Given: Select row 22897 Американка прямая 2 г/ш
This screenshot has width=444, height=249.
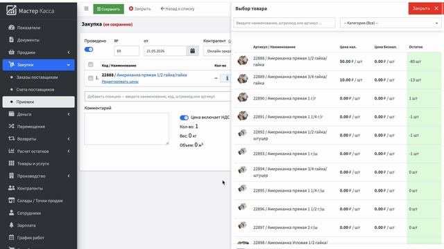Looking at the screenshot, I should click(x=337, y=228).
